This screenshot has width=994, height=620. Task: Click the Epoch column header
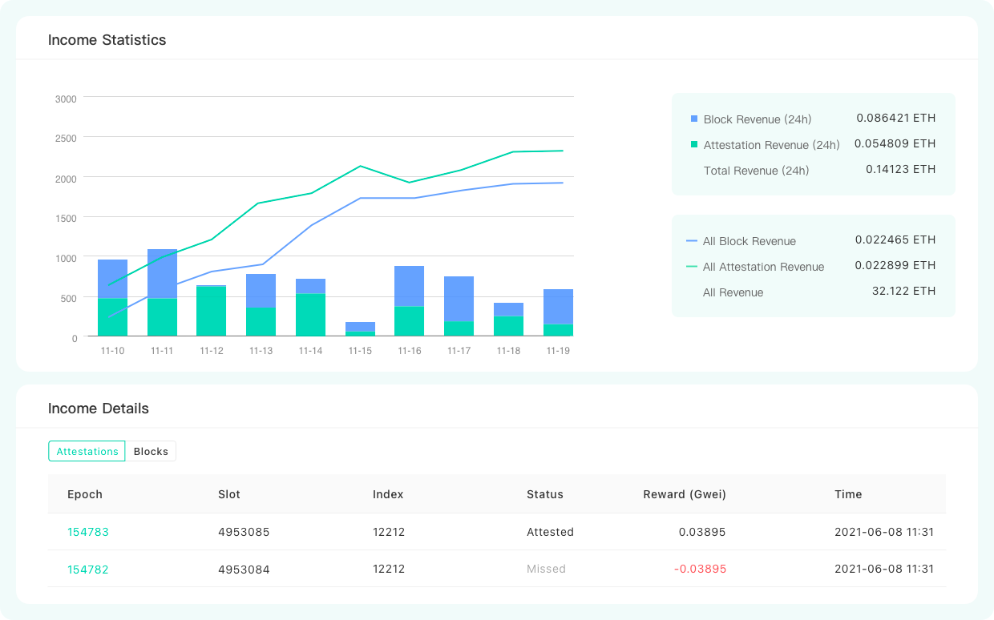[x=85, y=494]
